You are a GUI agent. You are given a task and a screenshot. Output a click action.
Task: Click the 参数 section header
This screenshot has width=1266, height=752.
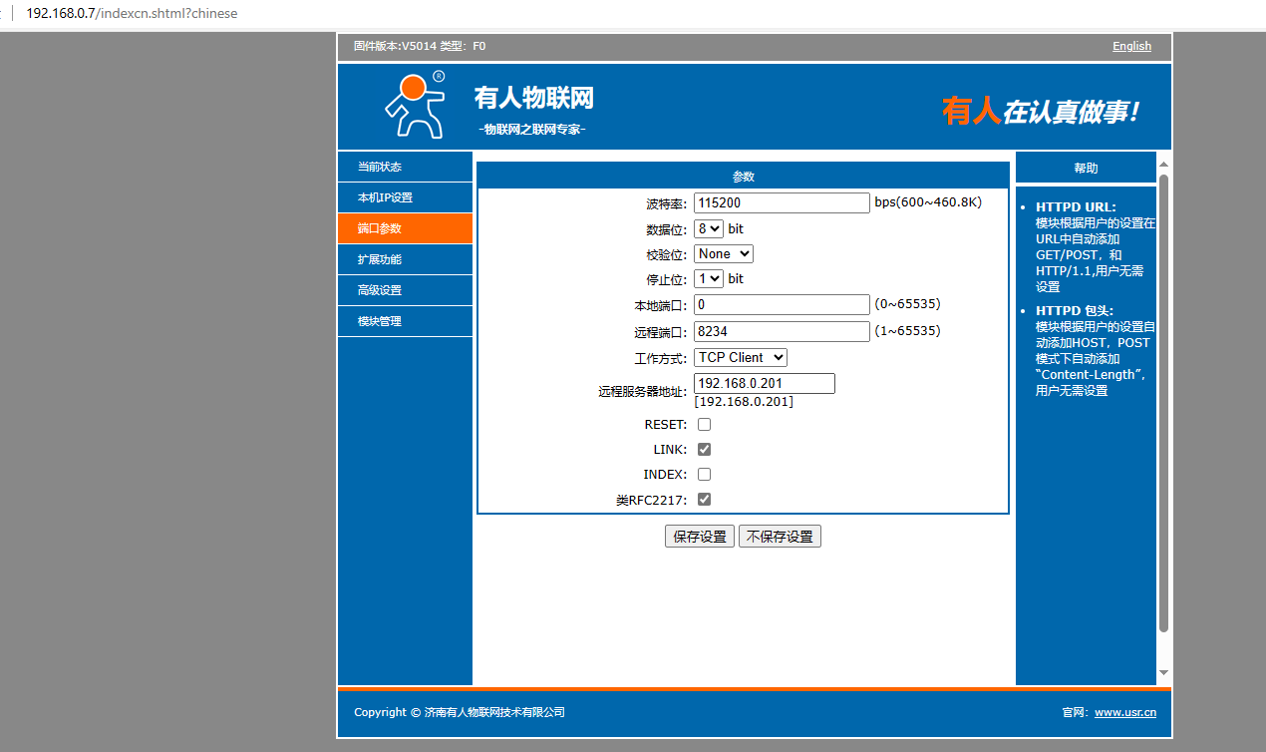click(x=744, y=176)
